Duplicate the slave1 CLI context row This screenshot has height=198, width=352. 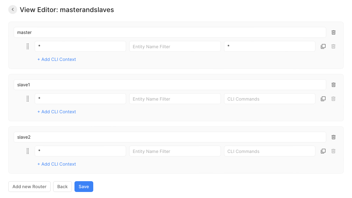click(323, 99)
